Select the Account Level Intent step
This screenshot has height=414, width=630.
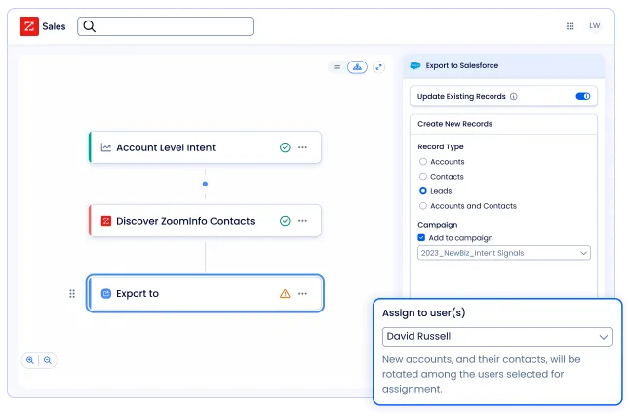tap(205, 147)
